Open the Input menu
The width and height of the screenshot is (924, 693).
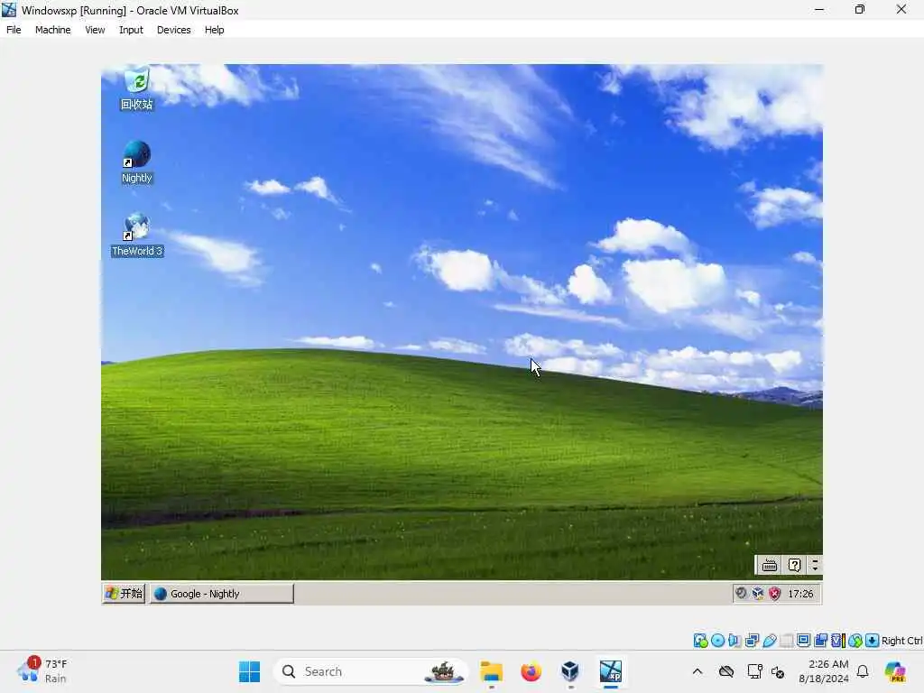tap(131, 30)
